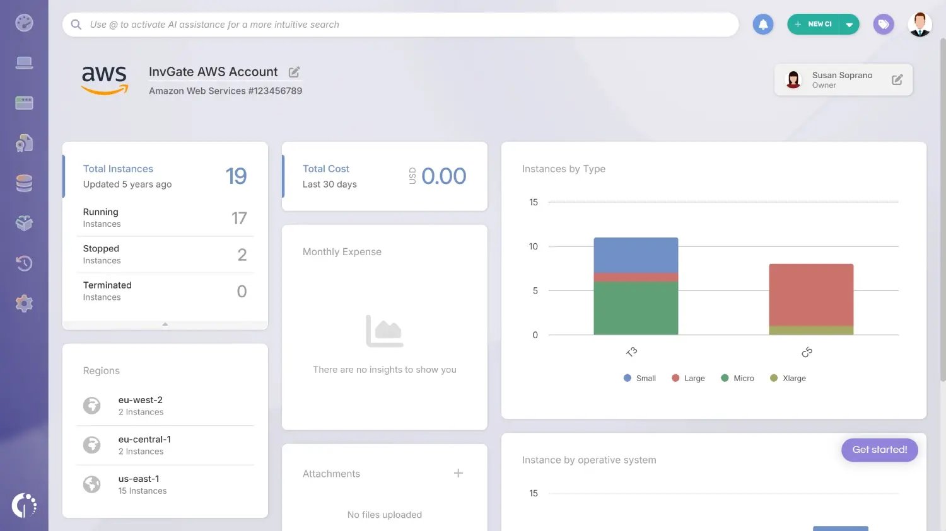This screenshot has width=946, height=531.
Task: Open the history panel from the sidebar
Action: point(24,263)
